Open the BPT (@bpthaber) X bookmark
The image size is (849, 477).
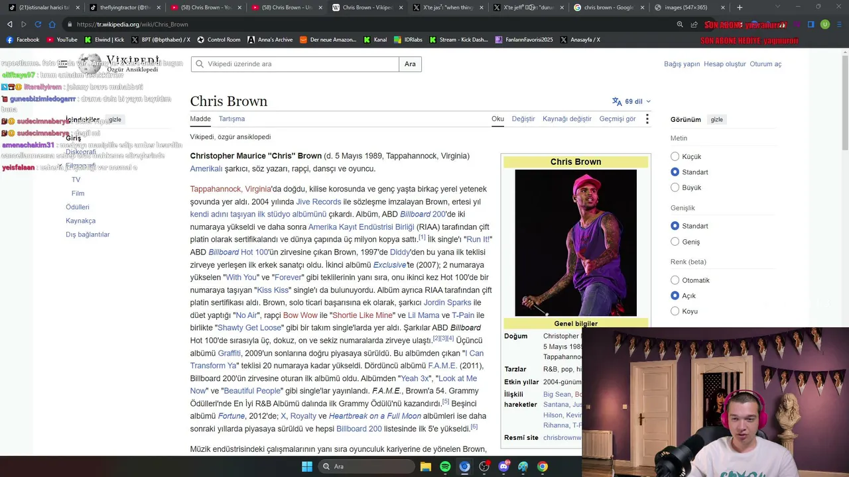(160, 40)
